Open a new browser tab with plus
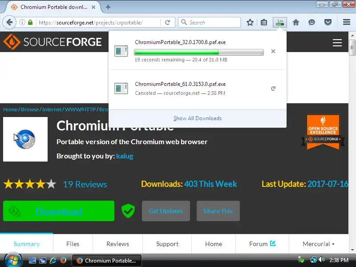Image resolution: width=356 pixels, height=267 pixels. click(x=108, y=7)
